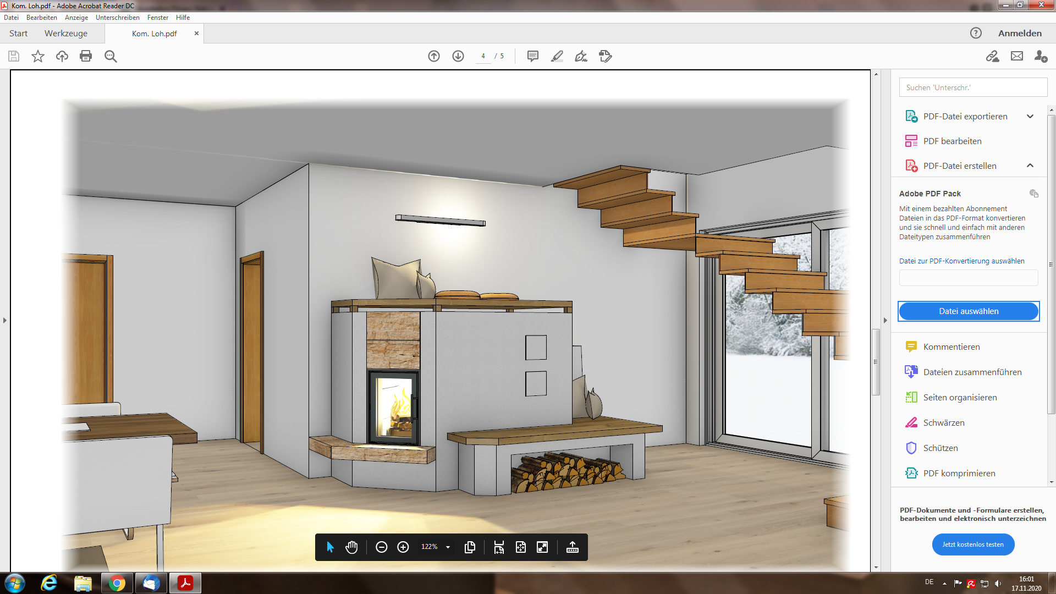Go to previous page arrow
Screen dimensions: 1056x594
pos(434,56)
